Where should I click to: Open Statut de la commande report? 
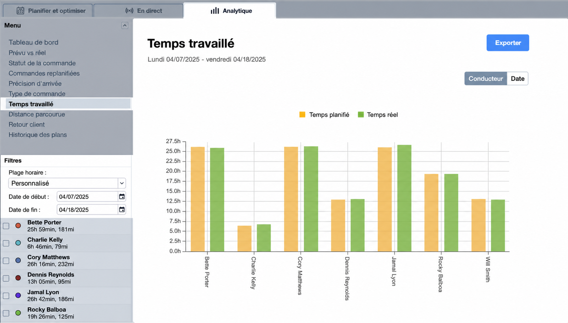tap(42, 63)
